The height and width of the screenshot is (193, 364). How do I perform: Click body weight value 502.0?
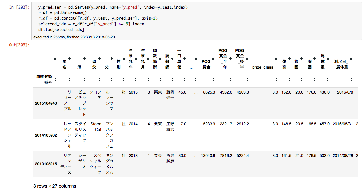tap(325, 156)
